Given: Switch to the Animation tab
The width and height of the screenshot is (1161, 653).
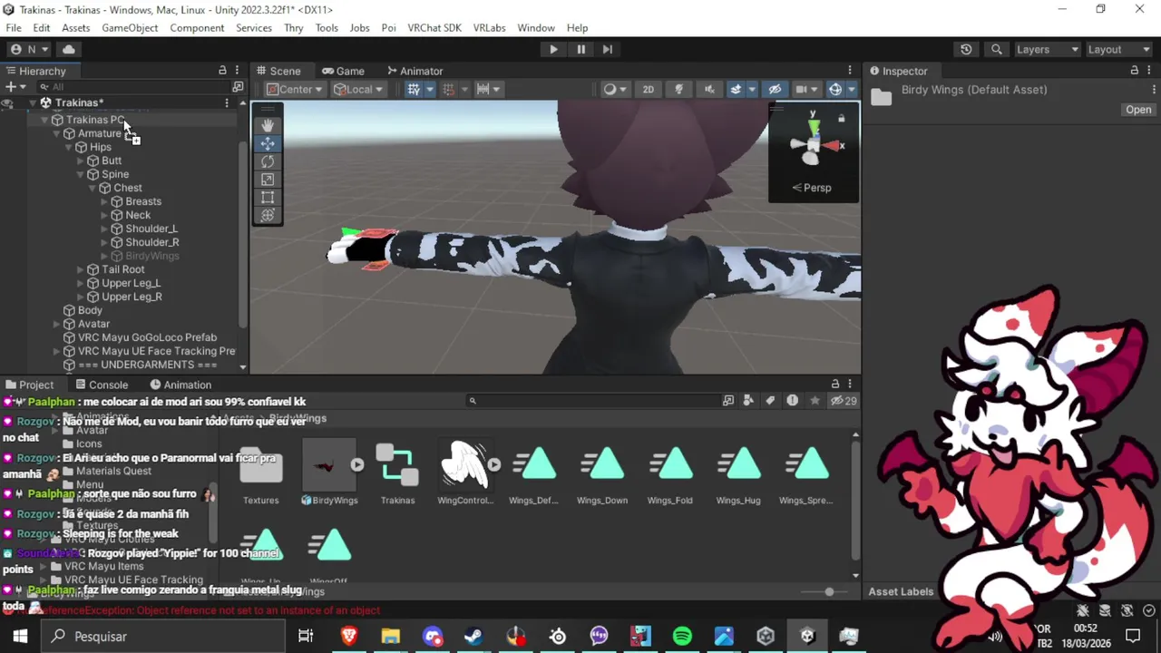Looking at the screenshot, I should (180, 385).
